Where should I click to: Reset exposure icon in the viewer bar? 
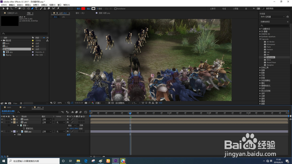click(157, 103)
